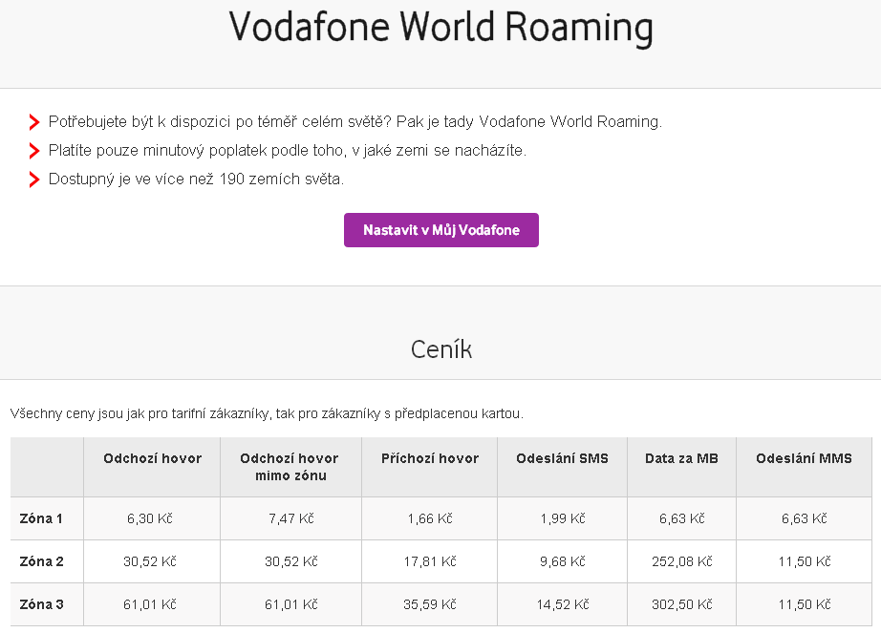
Task: Click the Zóna 2 row label
Action: (42, 561)
